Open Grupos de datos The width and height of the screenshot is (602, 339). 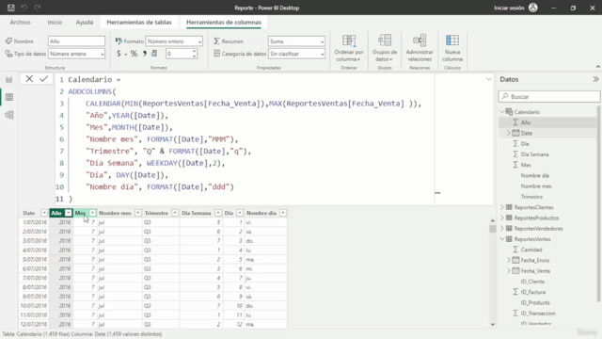tap(385, 48)
